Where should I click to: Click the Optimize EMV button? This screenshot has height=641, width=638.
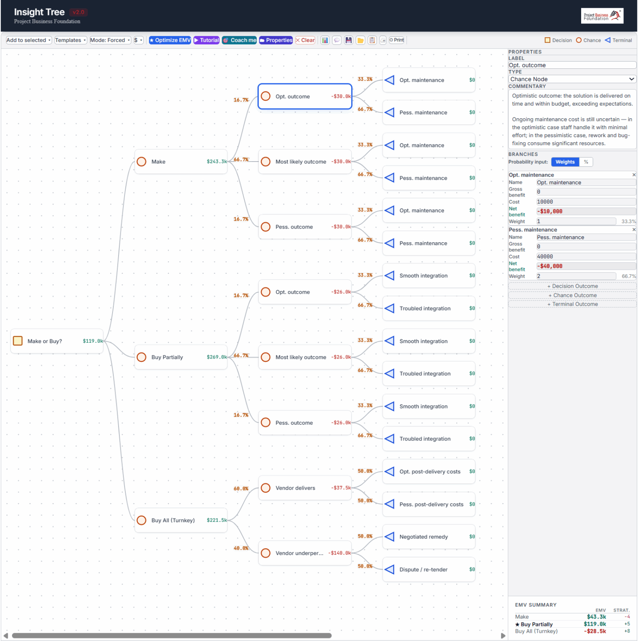pos(170,40)
